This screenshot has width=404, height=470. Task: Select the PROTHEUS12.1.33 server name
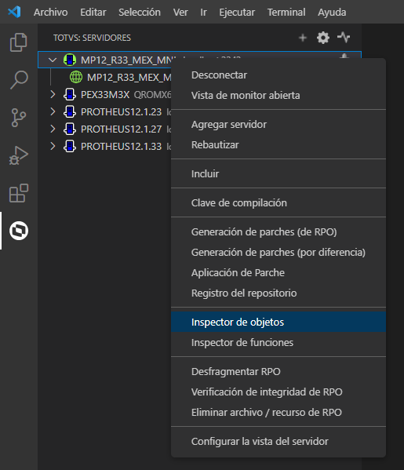(121, 147)
